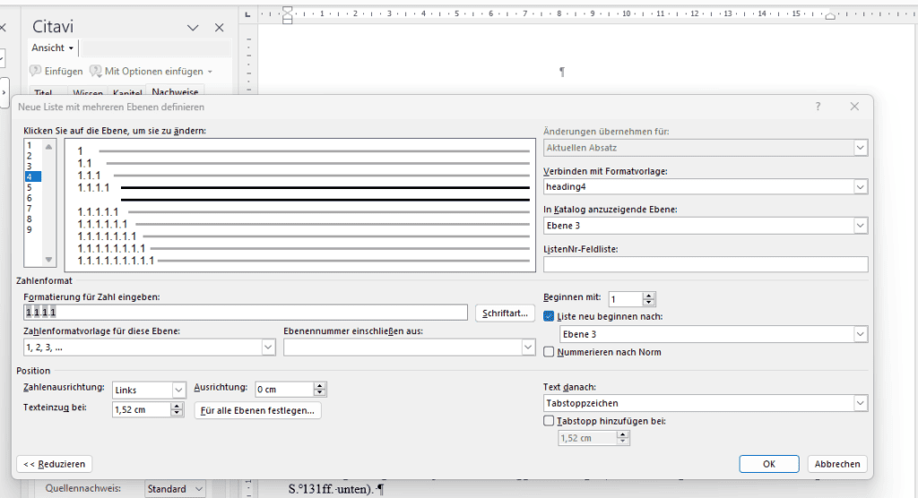Decrease the Ausrichtung spinner value
The image size is (918, 498).
(x=320, y=393)
